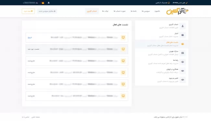
Task: Click the orange icon beside نشست های فعال
Action: [x=183, y=44]
